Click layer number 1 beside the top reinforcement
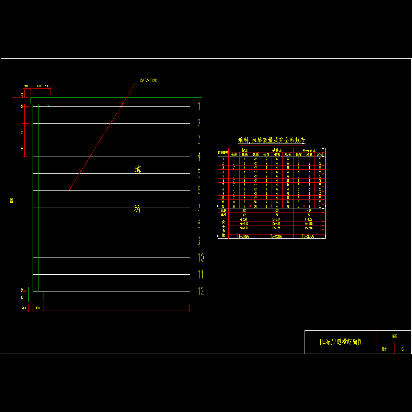This screenshot has height=412, width=412. point(199,106)
